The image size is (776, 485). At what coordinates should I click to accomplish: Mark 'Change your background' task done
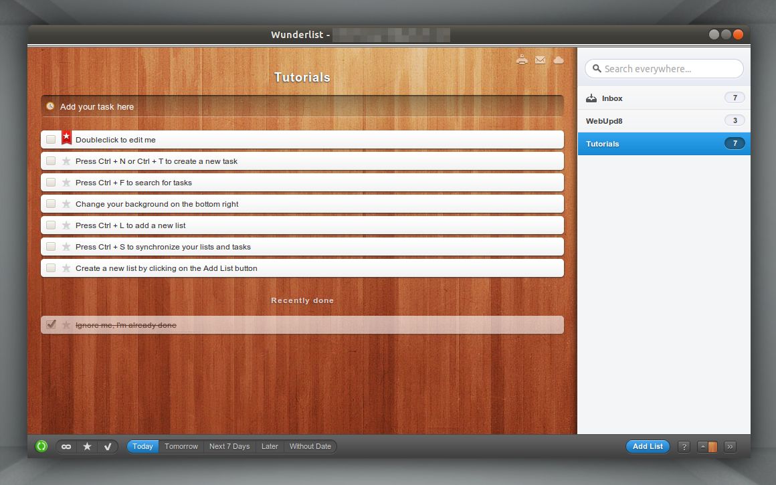pos(51,203)
